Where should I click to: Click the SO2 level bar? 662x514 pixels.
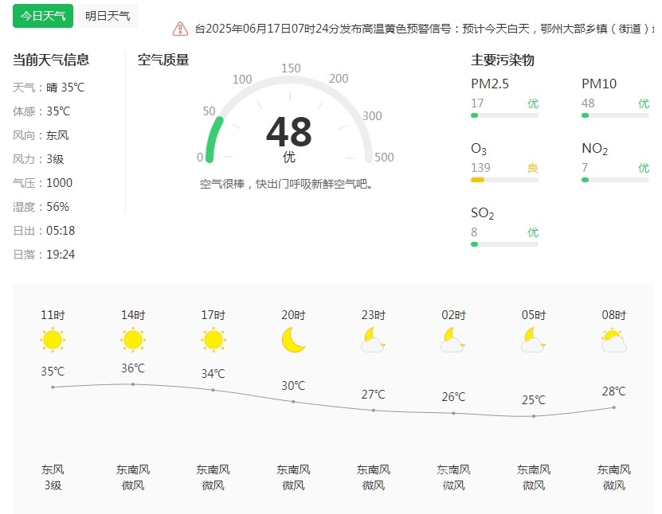pos(504,244)
